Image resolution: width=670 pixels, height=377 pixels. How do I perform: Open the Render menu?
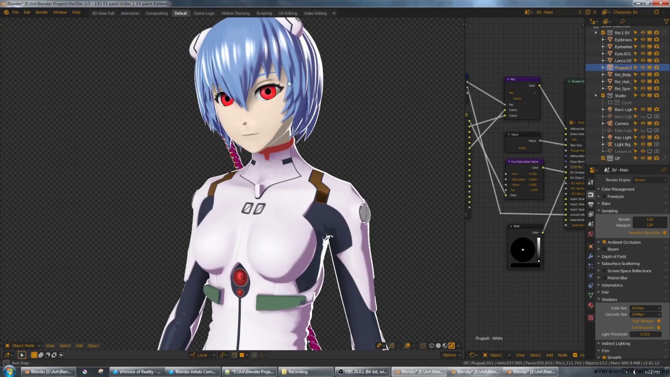click(x=41, y=13)
